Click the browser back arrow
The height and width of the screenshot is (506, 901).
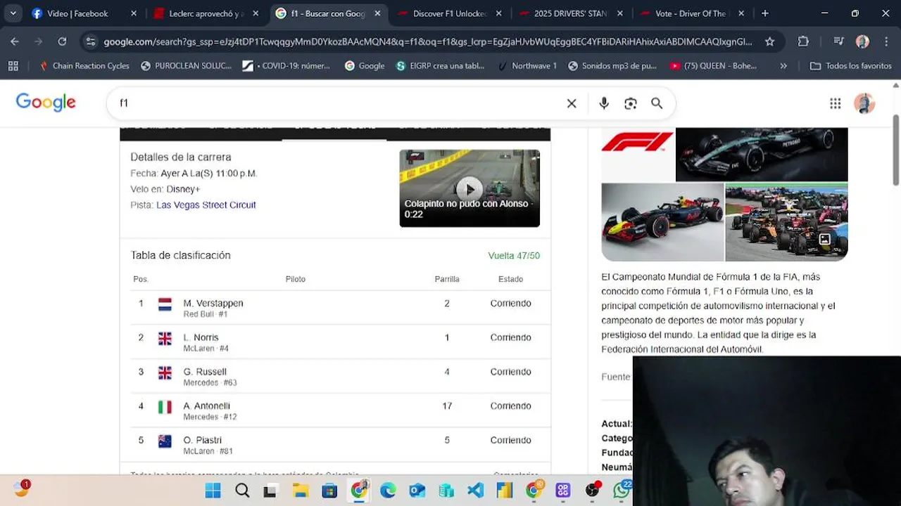click(15, 41)
